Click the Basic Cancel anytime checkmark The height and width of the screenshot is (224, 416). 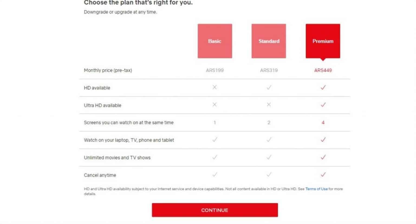click(x=215, y=175)
